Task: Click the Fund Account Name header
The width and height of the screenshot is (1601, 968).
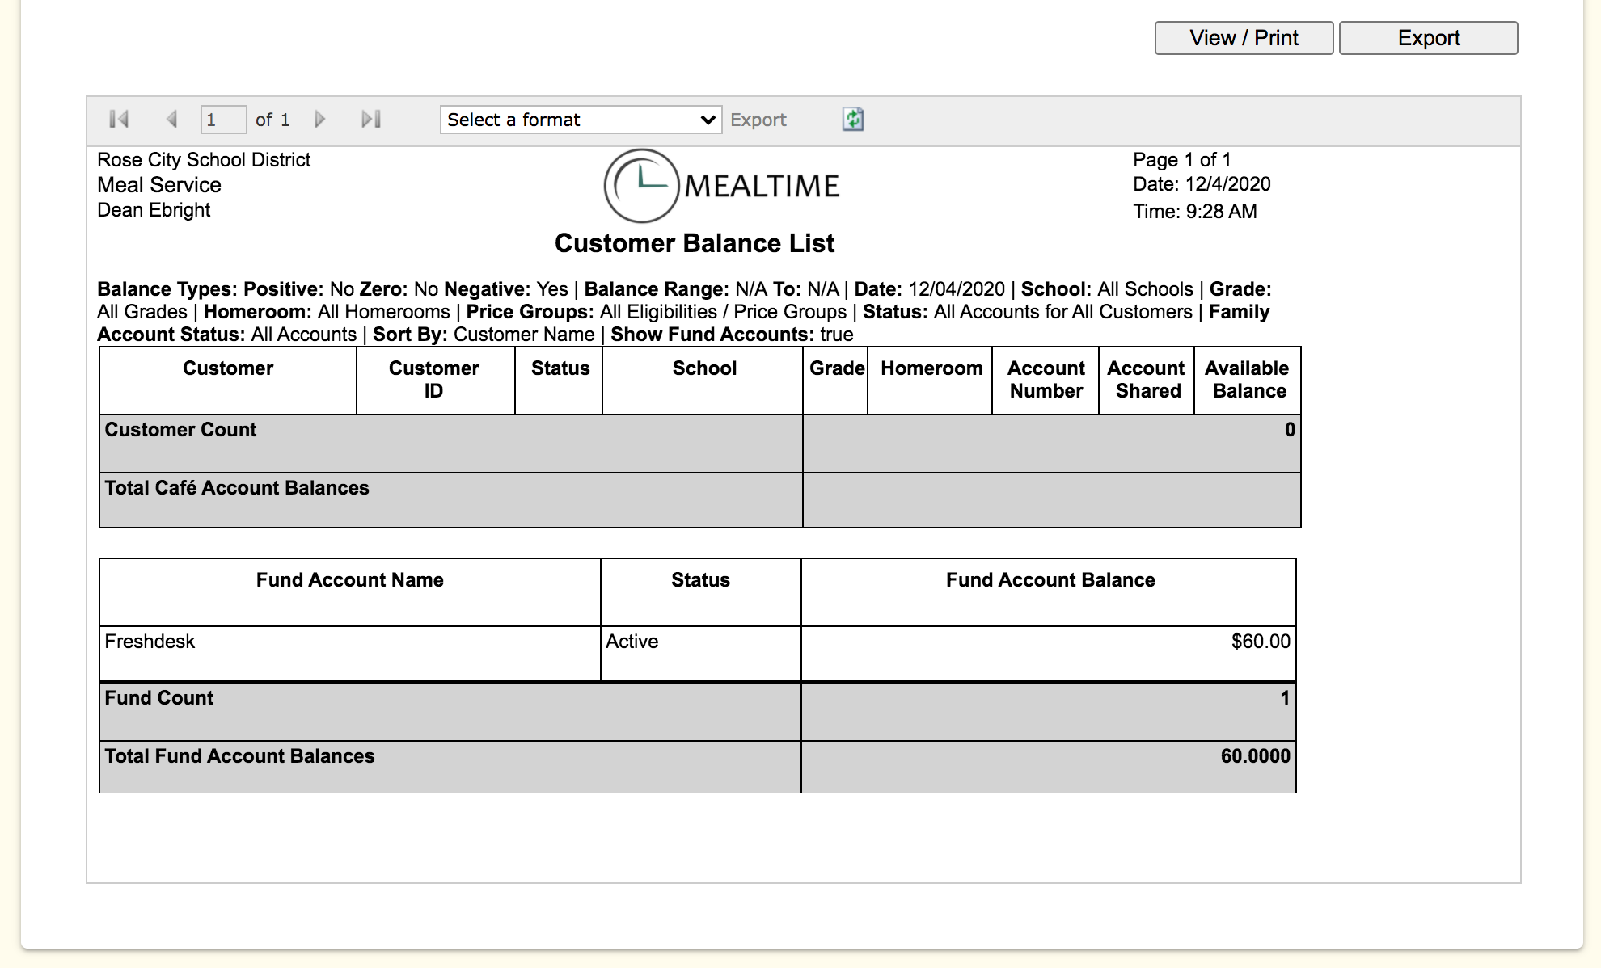Action: (x=349, y=580)
